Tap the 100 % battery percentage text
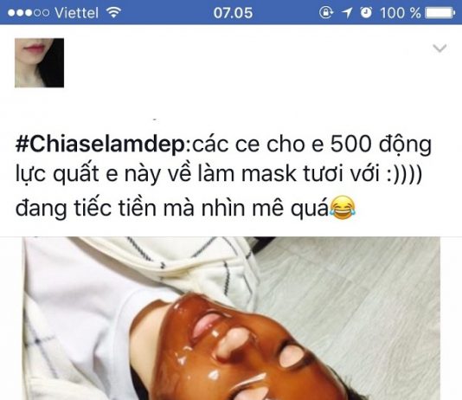Image resolution: width=462 pixels, height=400 pixels. pyautogui.click(x=400, y=13)
